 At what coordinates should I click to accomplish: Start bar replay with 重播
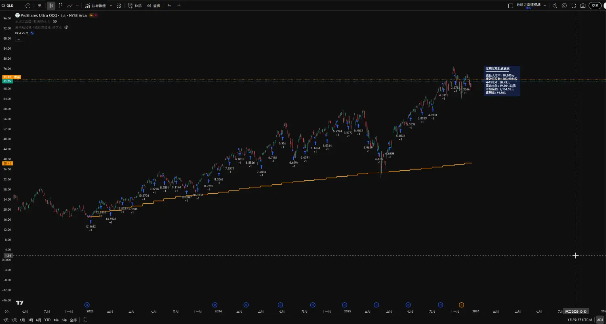coord(153,6)
